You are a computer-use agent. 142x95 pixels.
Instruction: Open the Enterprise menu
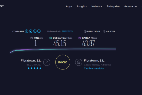(x=113, y=7)
